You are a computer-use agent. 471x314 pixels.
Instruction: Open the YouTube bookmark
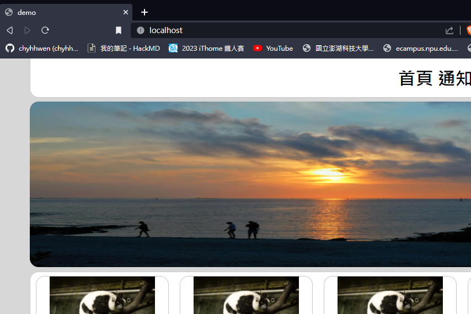click(x=273, y=49)
